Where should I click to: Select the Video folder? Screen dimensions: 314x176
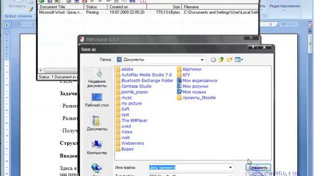tap(124, 132)
